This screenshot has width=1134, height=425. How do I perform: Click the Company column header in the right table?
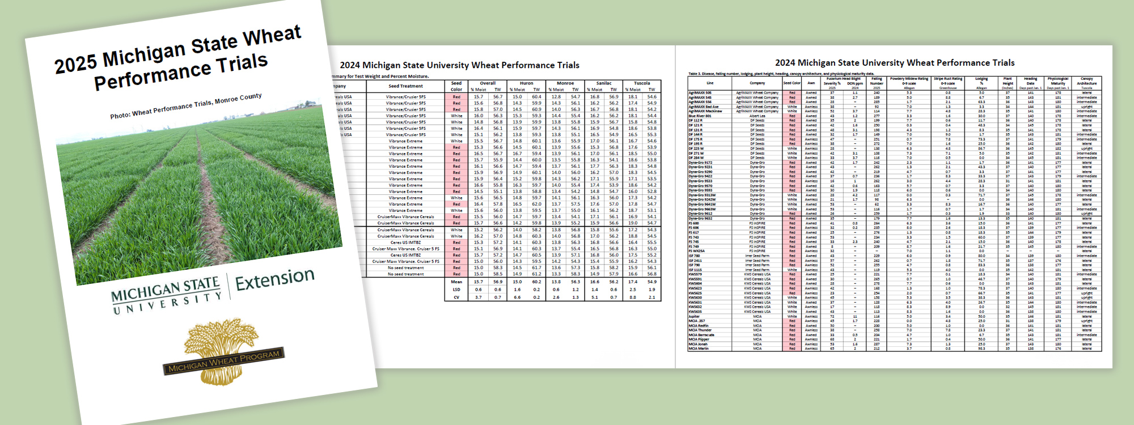pos(757,83)
